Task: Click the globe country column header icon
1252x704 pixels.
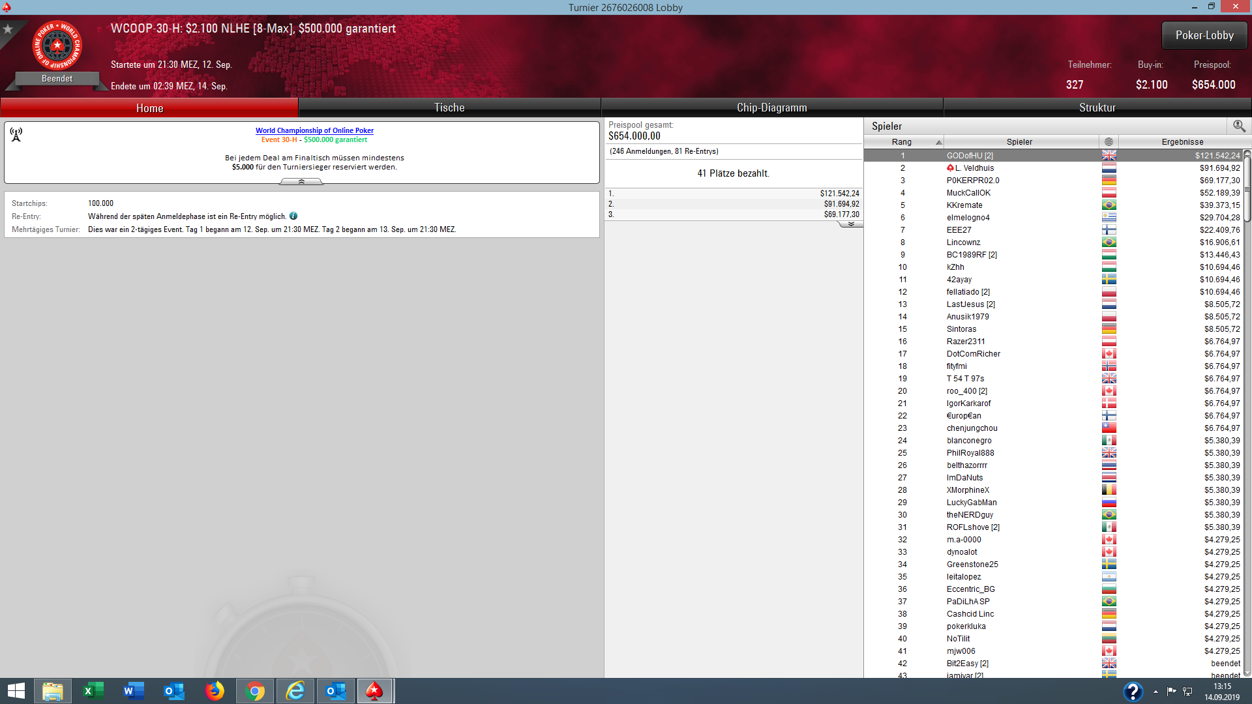Action: (x=1109, y=142)
